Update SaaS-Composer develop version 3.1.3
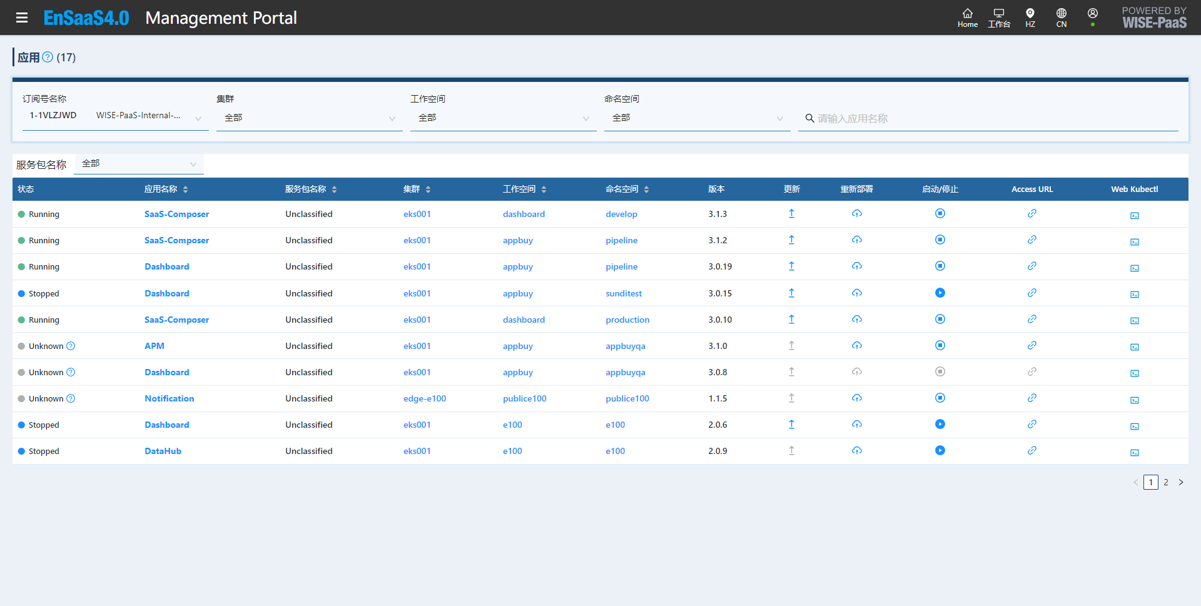 pyautogui.click(x=791, y=214)
